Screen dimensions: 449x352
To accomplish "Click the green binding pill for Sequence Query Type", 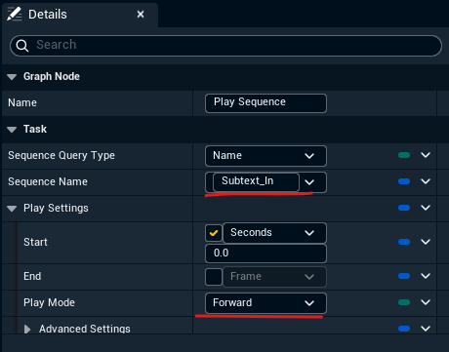I will tap(404, 155).
